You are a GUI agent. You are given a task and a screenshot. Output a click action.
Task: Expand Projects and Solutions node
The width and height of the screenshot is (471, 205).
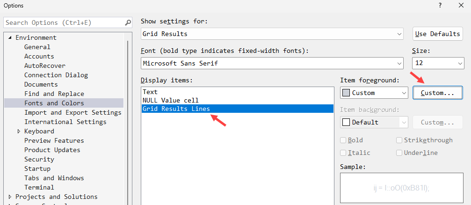pos(10,197)
